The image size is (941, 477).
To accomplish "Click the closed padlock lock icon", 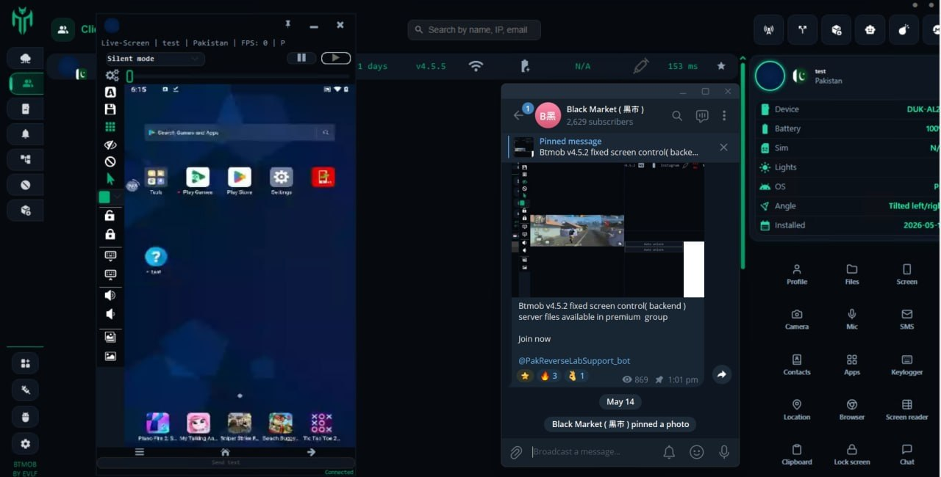I will point(110,234).
